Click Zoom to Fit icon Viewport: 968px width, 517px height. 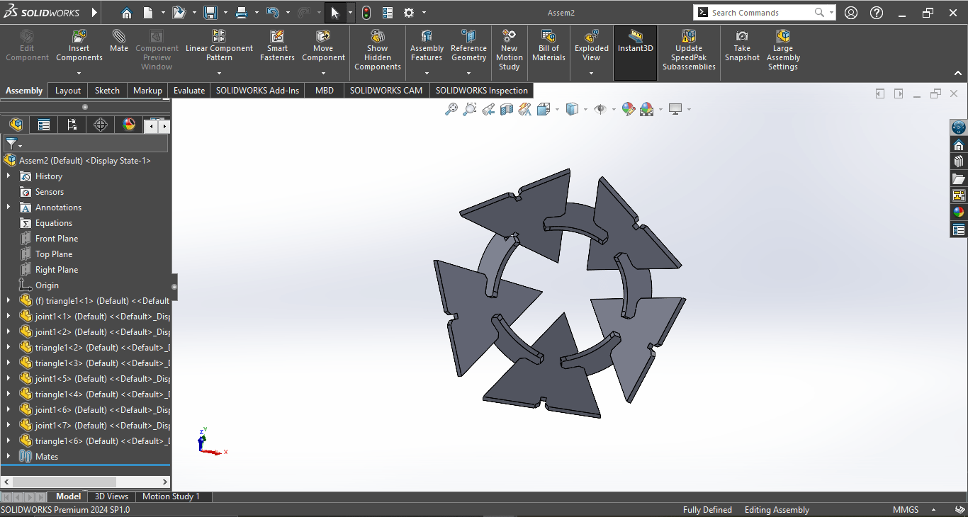[451, 109]
